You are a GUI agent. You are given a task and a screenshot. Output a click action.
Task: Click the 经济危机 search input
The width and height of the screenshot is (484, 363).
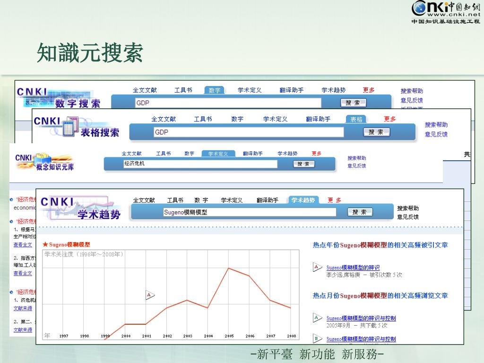[200, 164]
